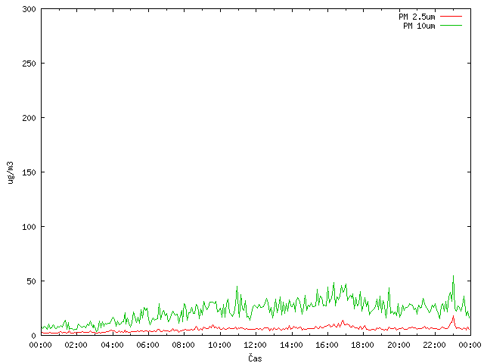Click the PM 2.5um legend label

417,17
